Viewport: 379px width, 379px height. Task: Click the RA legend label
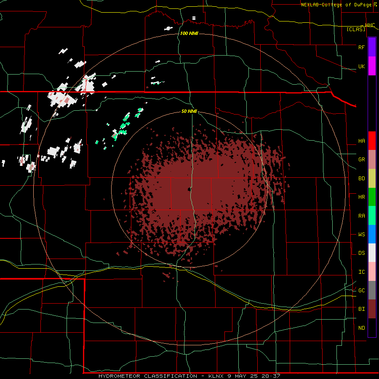(x=361, y=216)
